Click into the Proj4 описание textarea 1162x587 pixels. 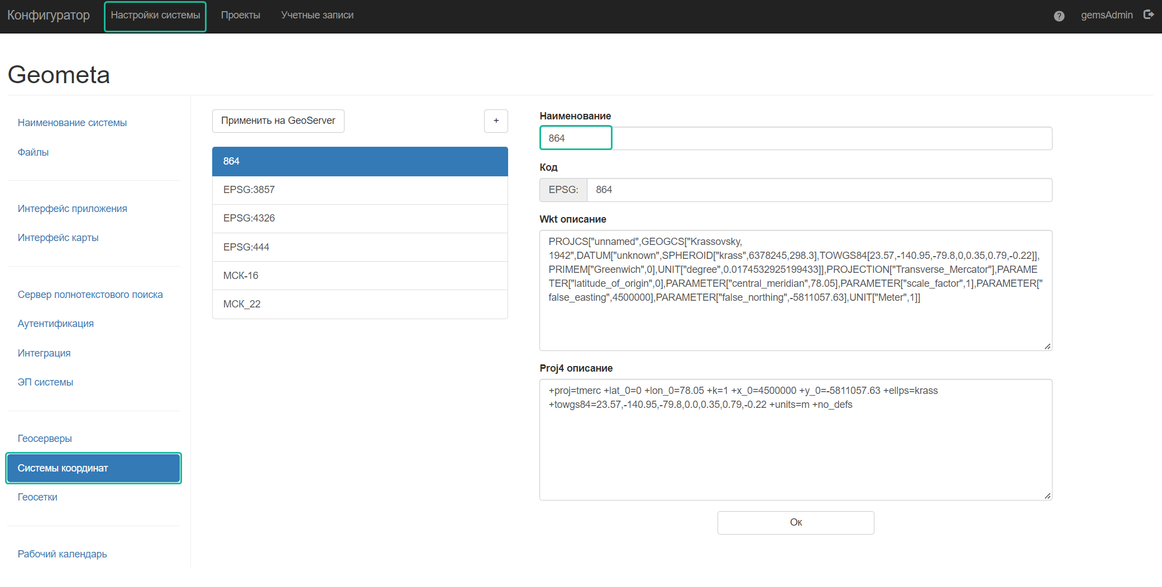click(796, 440)
